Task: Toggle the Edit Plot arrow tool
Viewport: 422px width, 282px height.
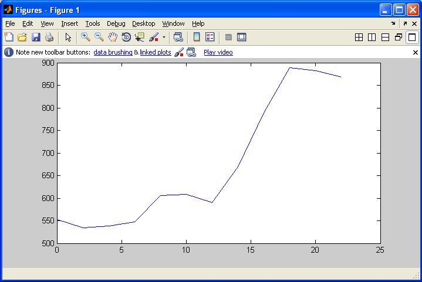Action: pyautogui.click(x=68, y=38)
